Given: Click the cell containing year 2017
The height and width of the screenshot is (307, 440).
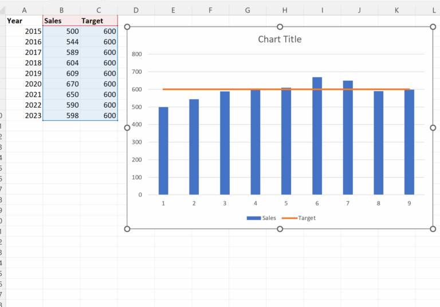Looking at the screenshot, I should [x=25, y=53].
